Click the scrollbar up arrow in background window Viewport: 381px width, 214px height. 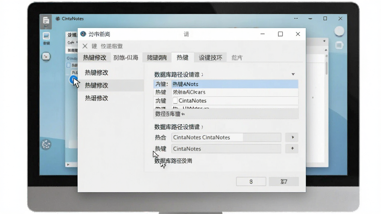pyautogui.click(x=326, y=50)
